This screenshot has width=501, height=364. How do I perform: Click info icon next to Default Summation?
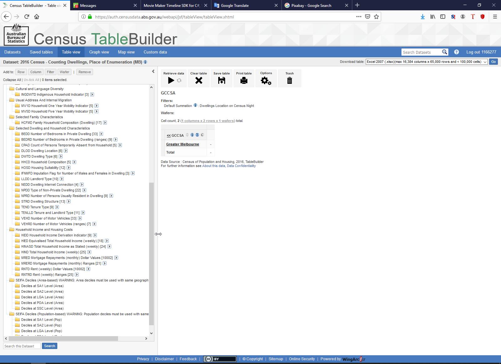195,105
